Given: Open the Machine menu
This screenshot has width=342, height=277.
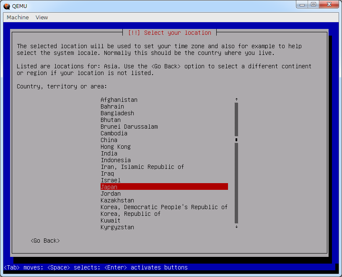Looking at the screenshot, I should click(18, 18).
